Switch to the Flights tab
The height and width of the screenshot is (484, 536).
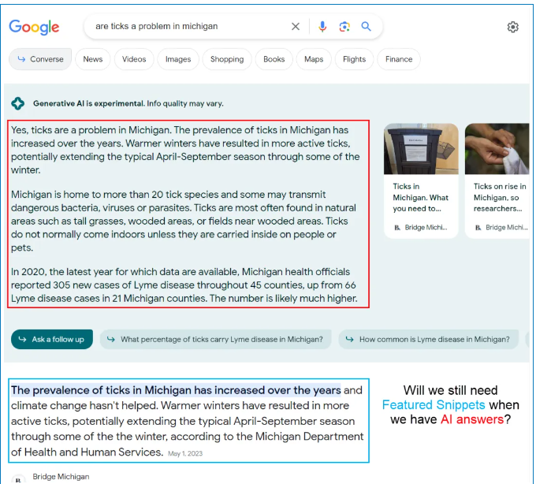(354, 59)
